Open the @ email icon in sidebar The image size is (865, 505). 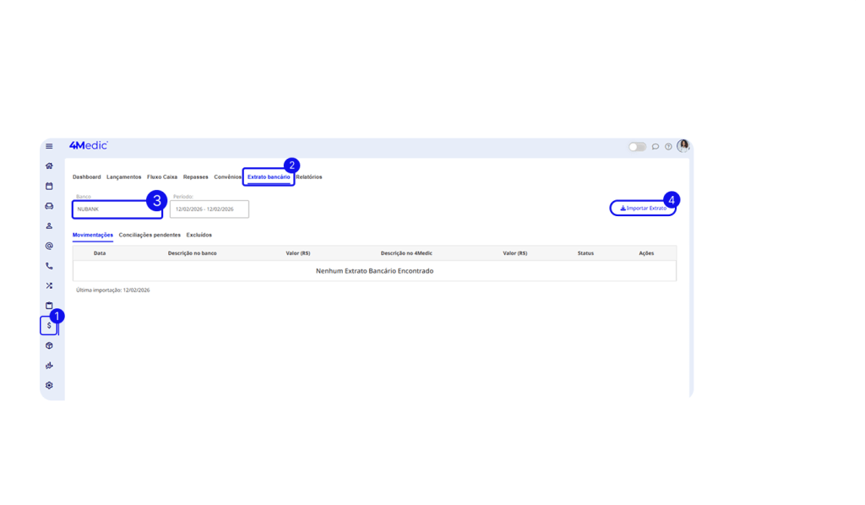[x=49, y=246]
